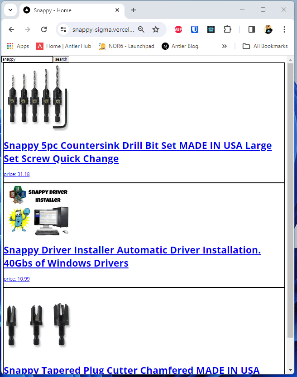The image size is (297, 377).
Task: Reload the Snappy page
Action: click(44, 29)
